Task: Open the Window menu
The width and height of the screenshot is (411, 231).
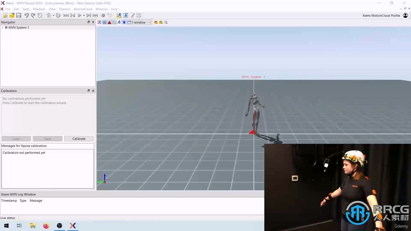Action: (101, 9)
